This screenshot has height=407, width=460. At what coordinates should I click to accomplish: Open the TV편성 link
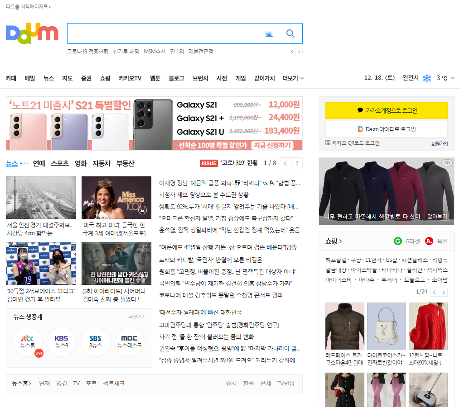(286, 383)
